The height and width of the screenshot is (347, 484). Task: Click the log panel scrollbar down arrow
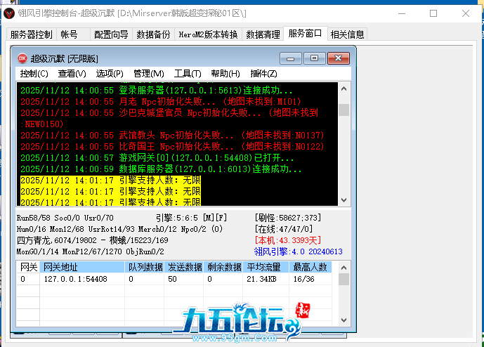click(x=344, y=201)
